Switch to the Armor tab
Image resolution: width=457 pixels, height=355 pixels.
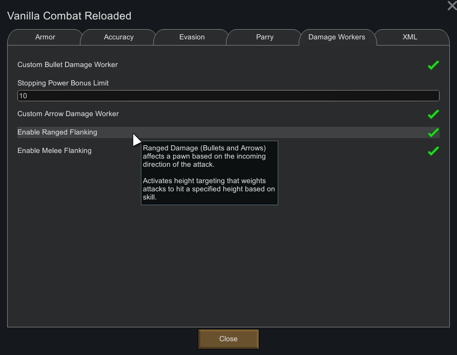(45, 37)
